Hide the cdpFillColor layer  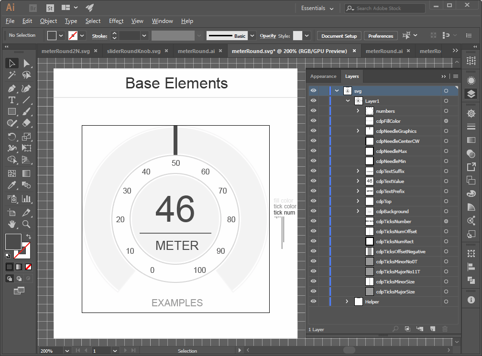point(313,121)
